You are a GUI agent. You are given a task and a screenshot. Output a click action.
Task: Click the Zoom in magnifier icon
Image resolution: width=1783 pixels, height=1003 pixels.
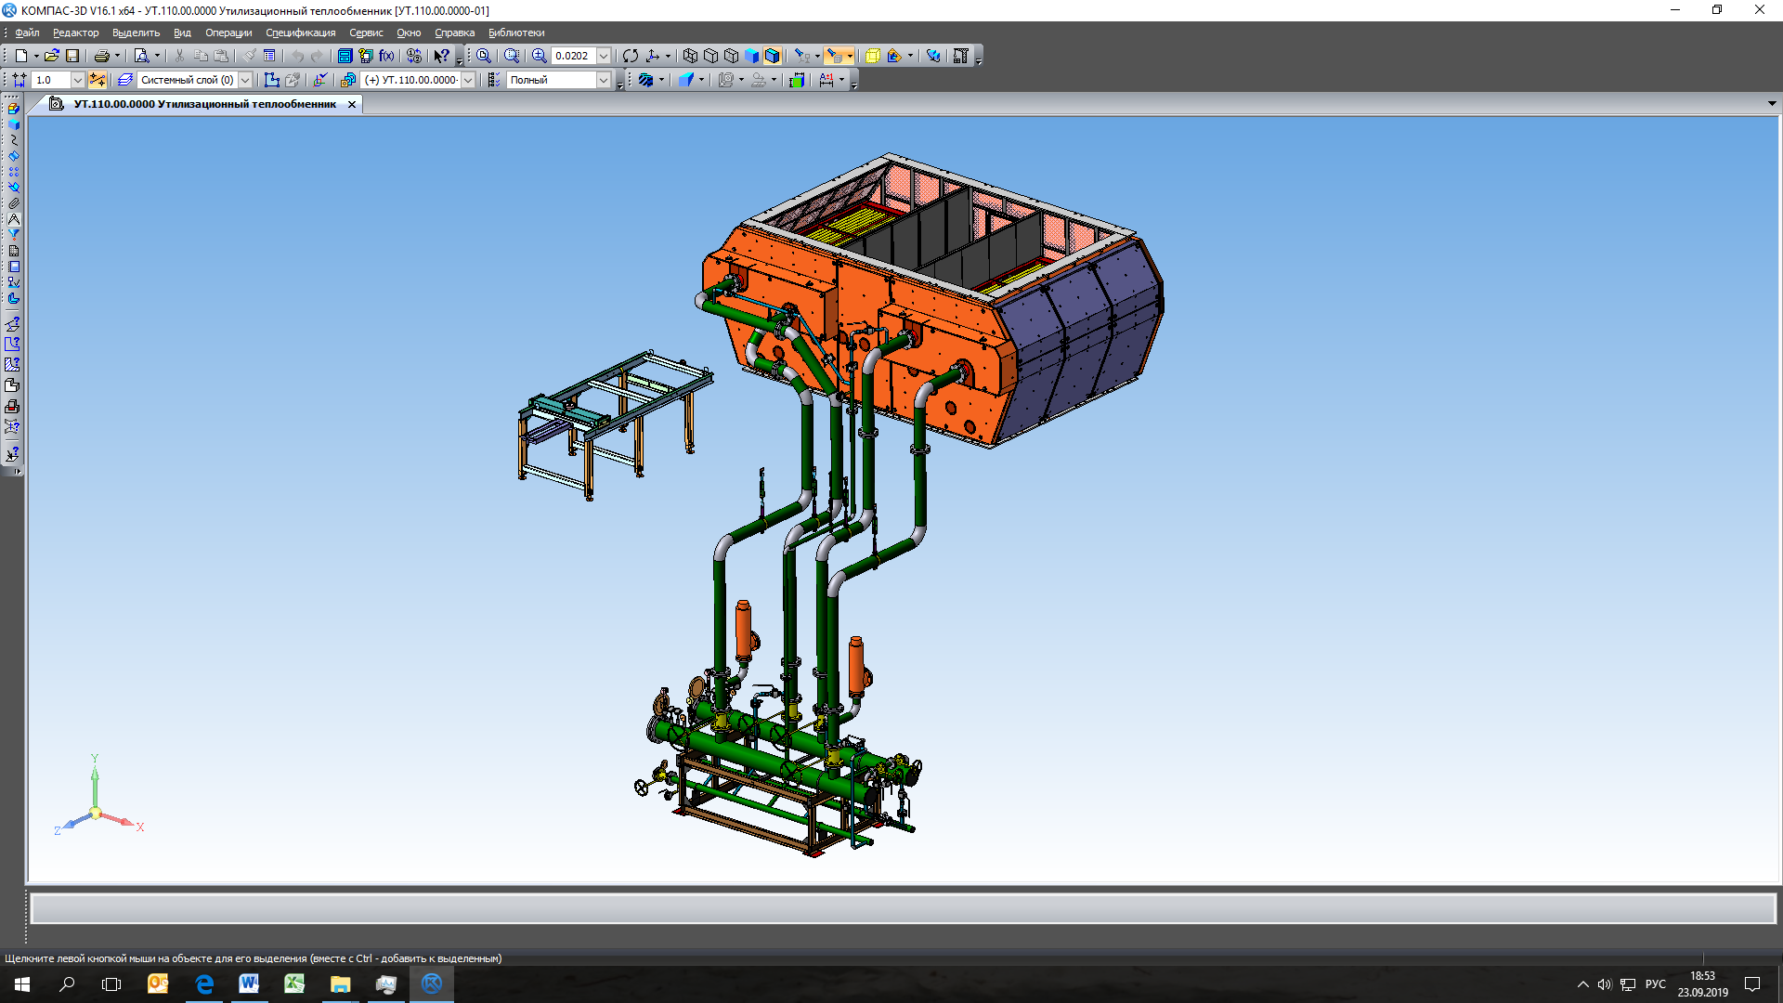pos(539,56)
